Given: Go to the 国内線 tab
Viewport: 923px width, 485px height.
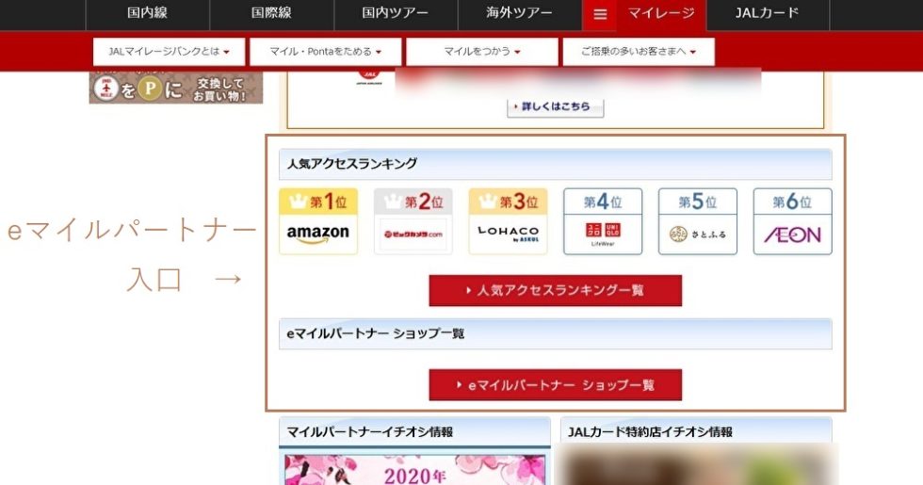Looking at the screenshot, I should click(147, 13).
